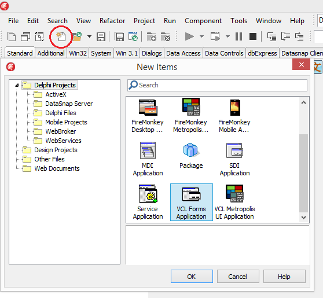Open the View menu
Screen dimensions: 323x298
83,21
